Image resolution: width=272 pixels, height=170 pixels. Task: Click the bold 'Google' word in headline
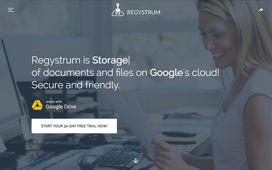coord(166,73)
